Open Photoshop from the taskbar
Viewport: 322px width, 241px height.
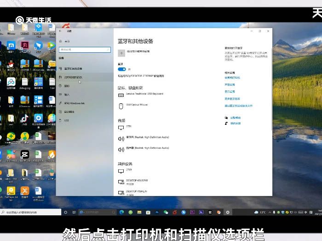(x=157, y=212)
